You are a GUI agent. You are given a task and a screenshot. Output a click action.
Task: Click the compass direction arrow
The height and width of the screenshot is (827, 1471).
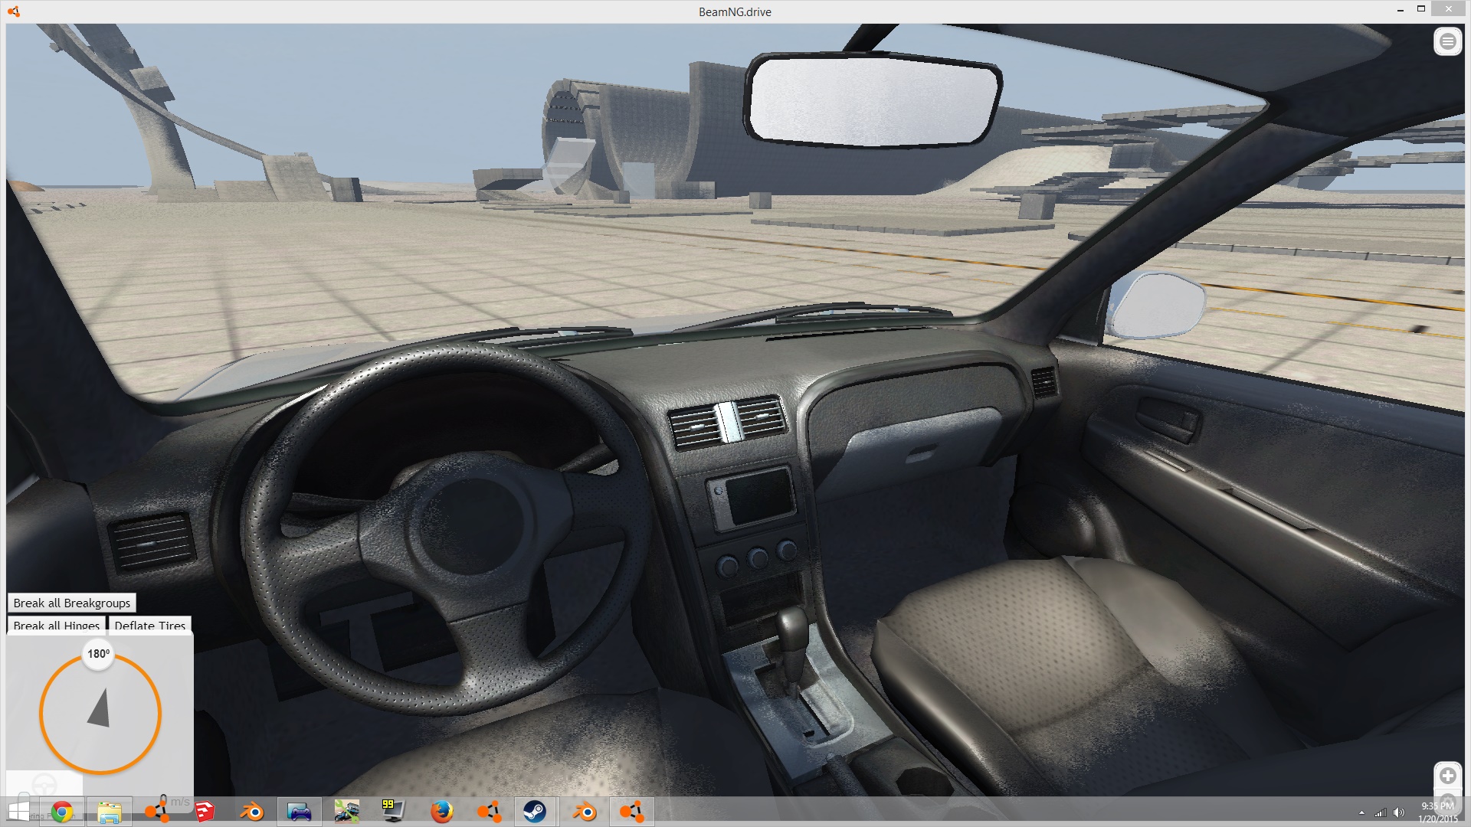coord(100,707)
